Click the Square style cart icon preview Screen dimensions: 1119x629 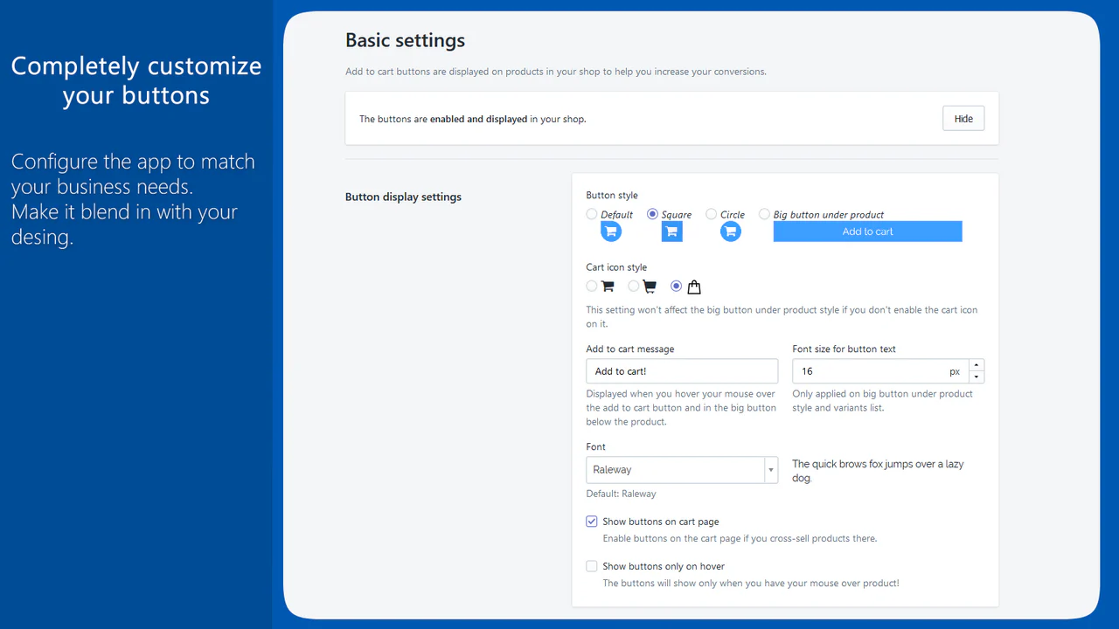point(671,232)
